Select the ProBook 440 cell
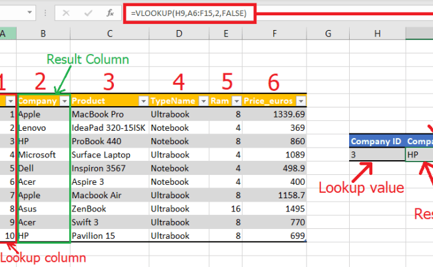 110,142
